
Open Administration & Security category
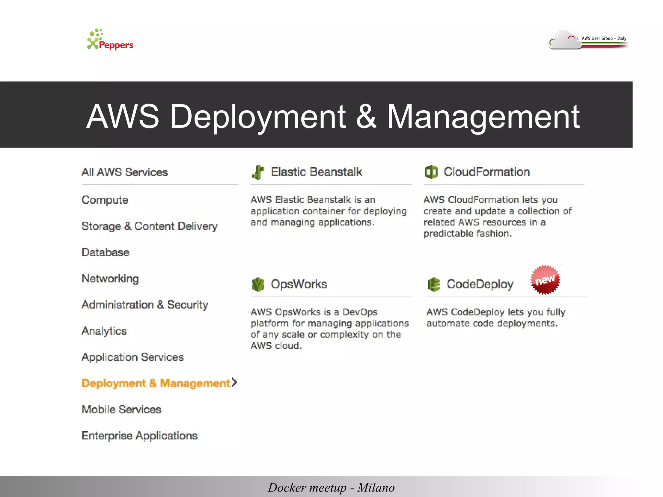(145, 305)
